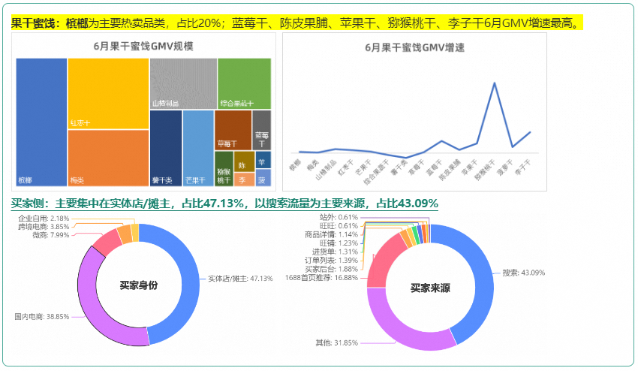Screen dimensions: 638x371
Task: Click the 微商: 7.99% label
Action: coord(51,234)
